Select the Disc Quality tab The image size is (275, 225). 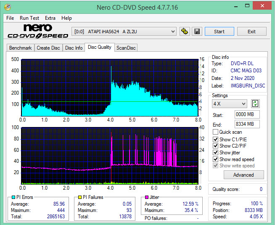click(99, 47)
